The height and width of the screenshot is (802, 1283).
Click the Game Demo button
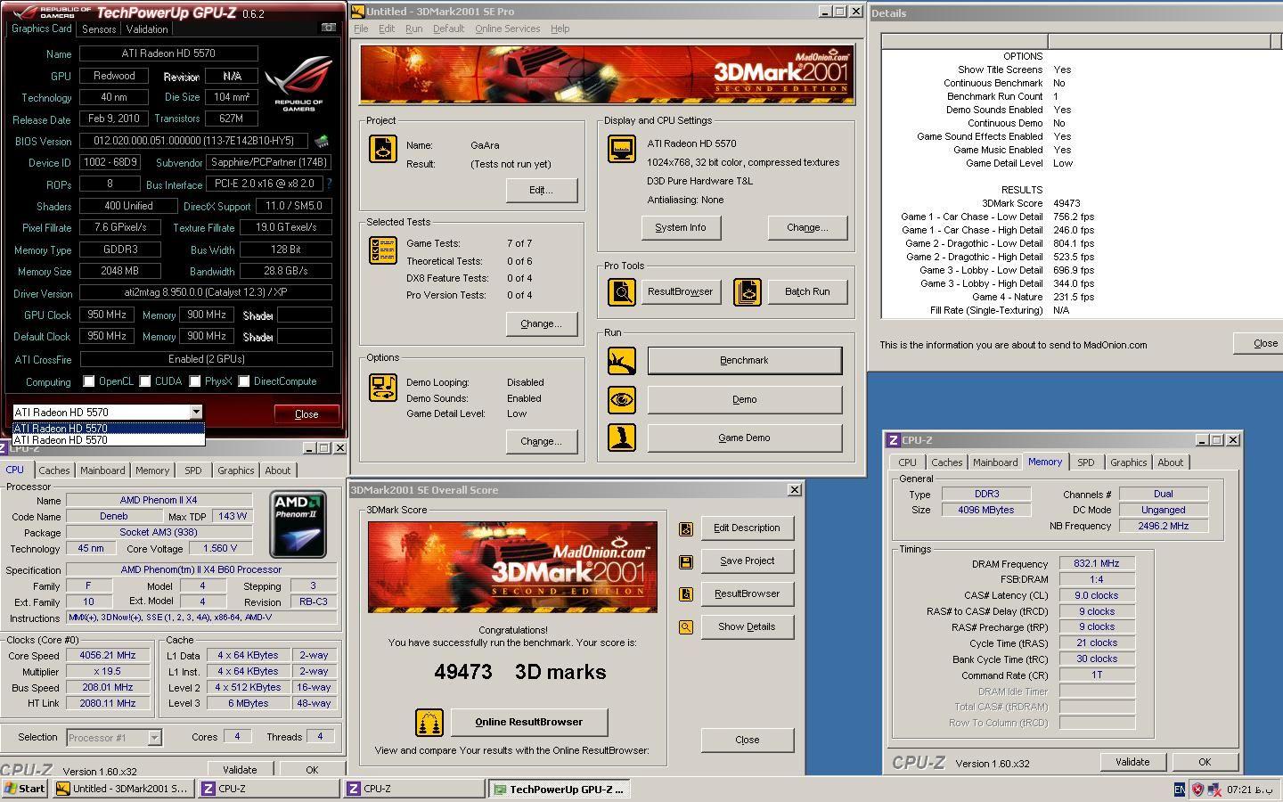(x=744, y=438)
